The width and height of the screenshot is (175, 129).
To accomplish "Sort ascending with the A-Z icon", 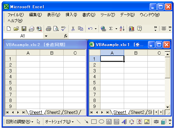I will [122, 29].
